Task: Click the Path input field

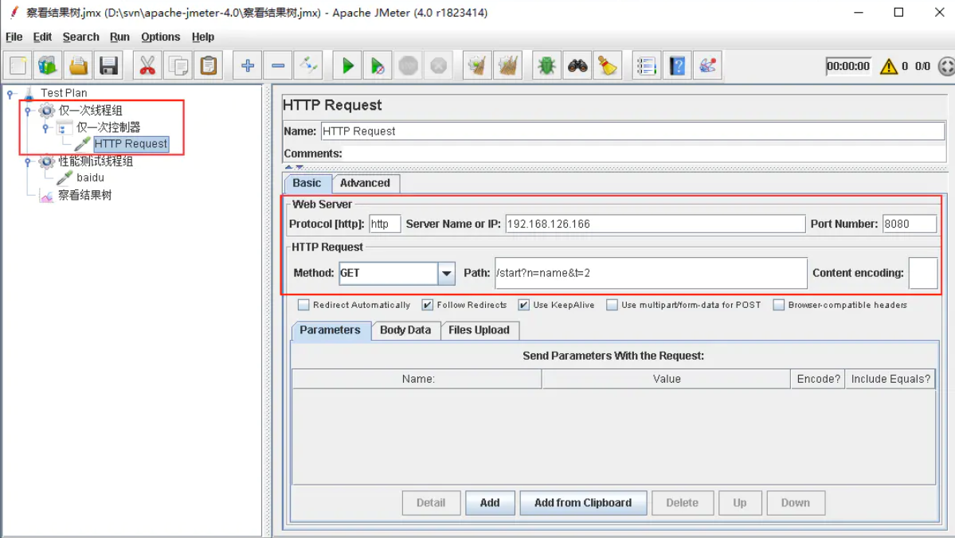Action: click(651, 273)
